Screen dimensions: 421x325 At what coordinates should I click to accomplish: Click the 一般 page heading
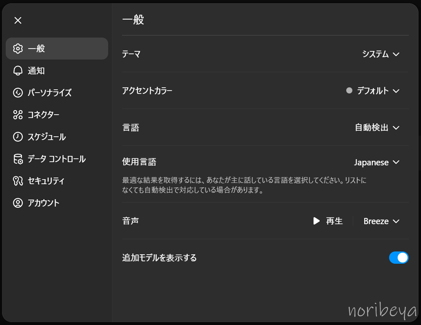coord(133,20)
